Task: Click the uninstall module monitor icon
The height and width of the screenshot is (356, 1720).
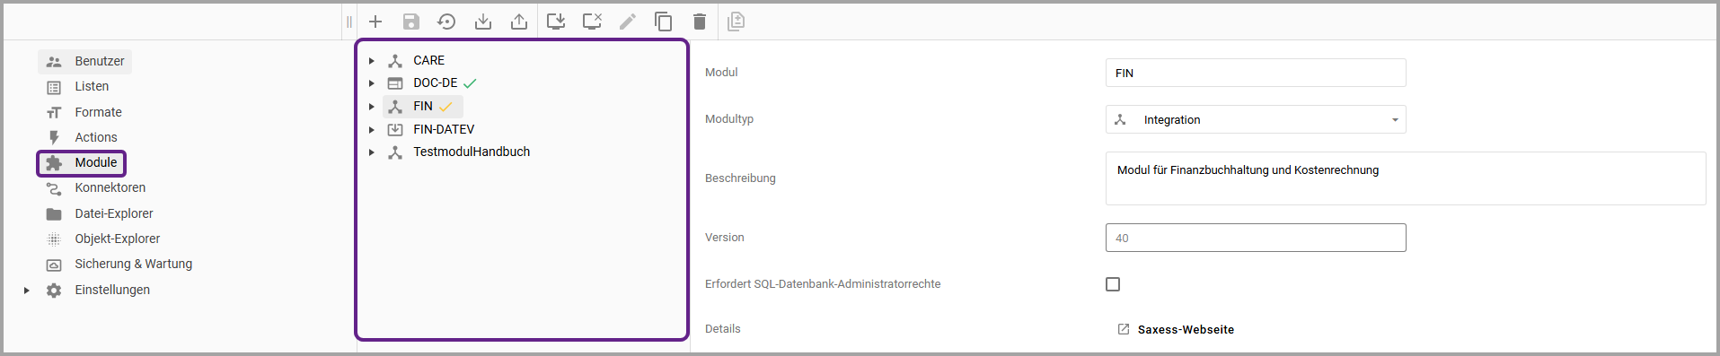Action: pos(592,22)
